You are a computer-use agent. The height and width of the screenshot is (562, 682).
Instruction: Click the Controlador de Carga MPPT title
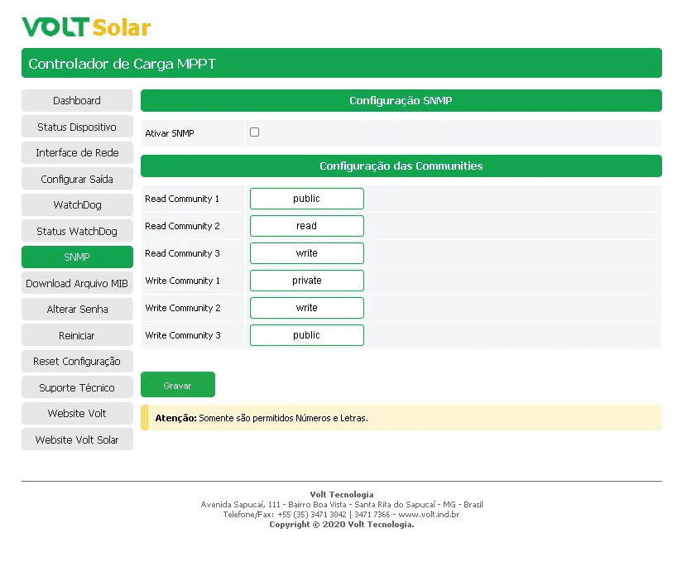pos(122,64)
